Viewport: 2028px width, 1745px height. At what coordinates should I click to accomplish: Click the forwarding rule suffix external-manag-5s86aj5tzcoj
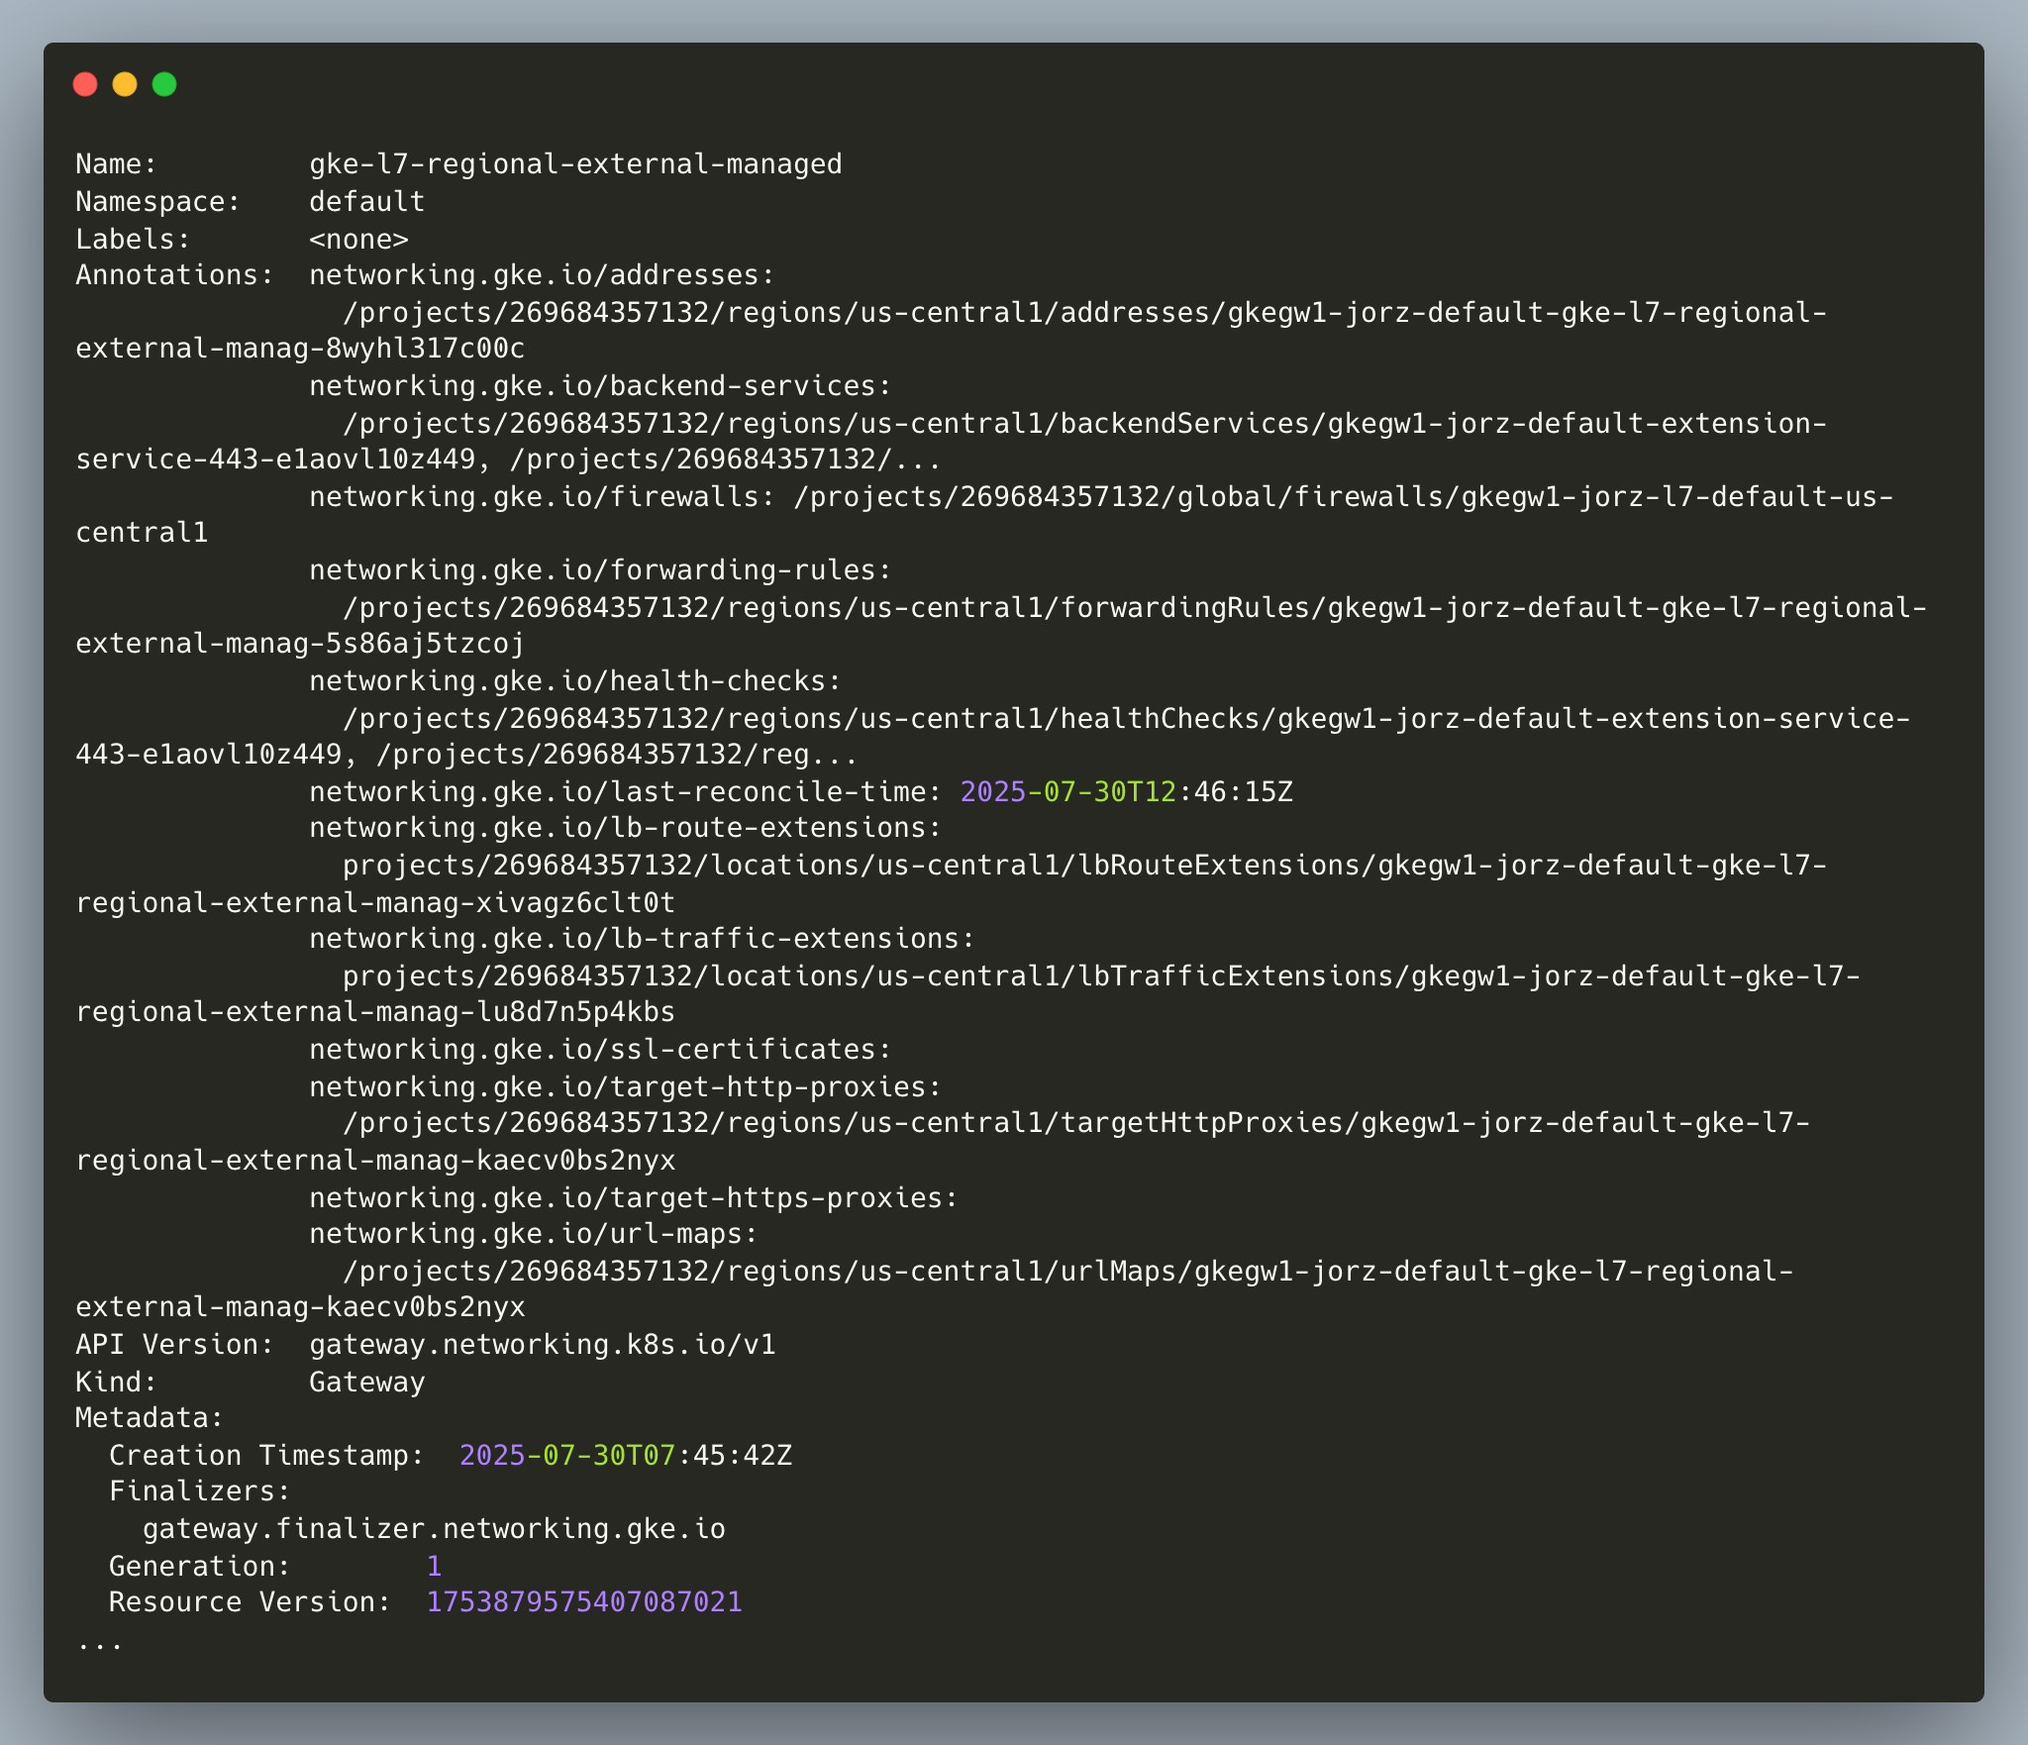300,644
